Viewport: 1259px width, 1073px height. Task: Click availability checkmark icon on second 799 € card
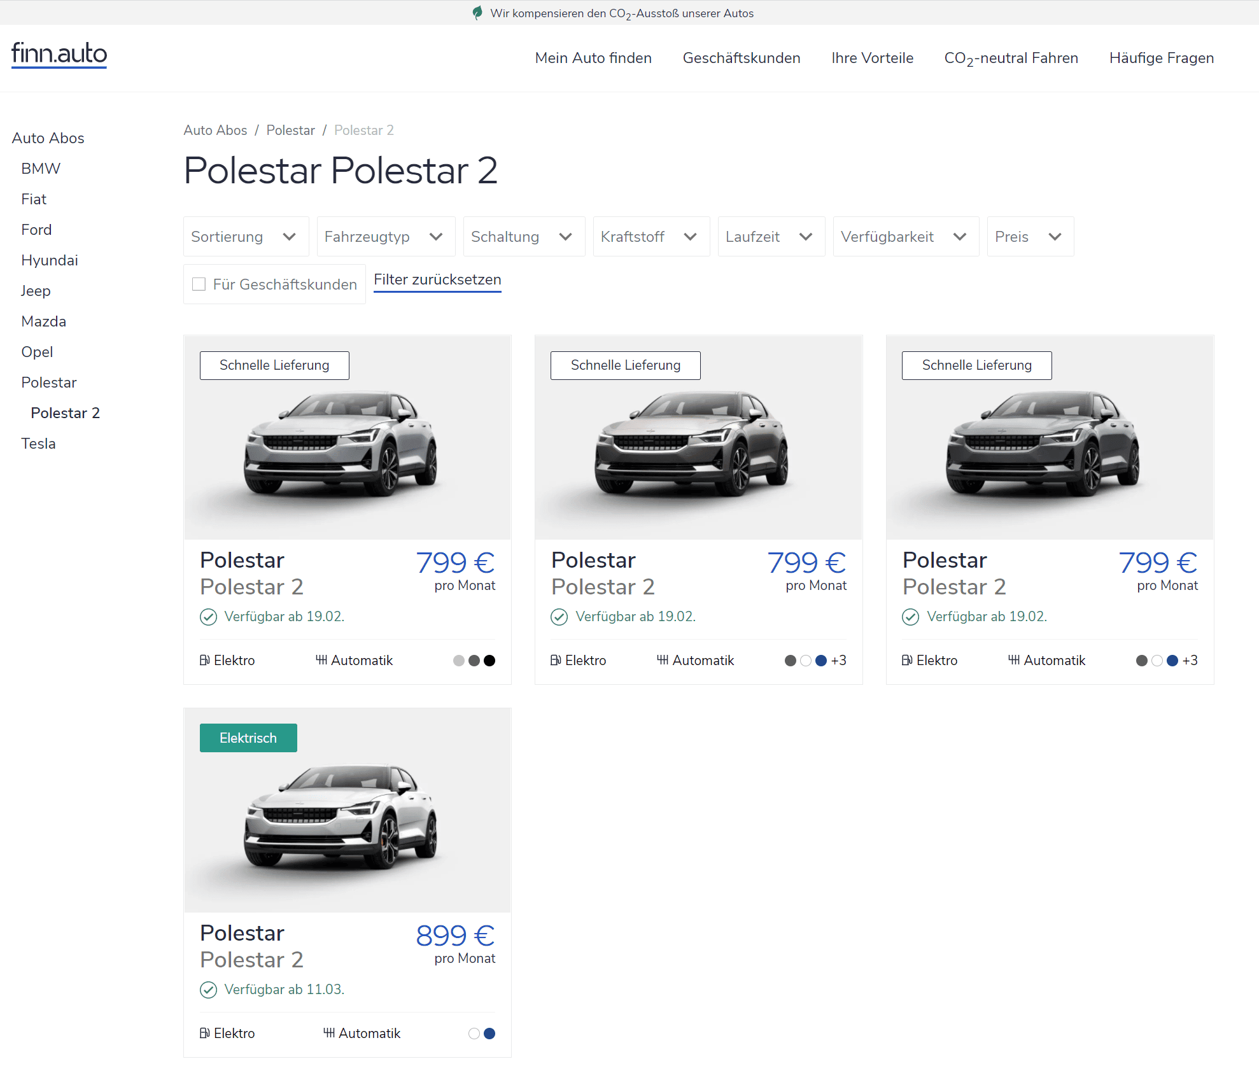pyautogui.click(x=559, y=617)
